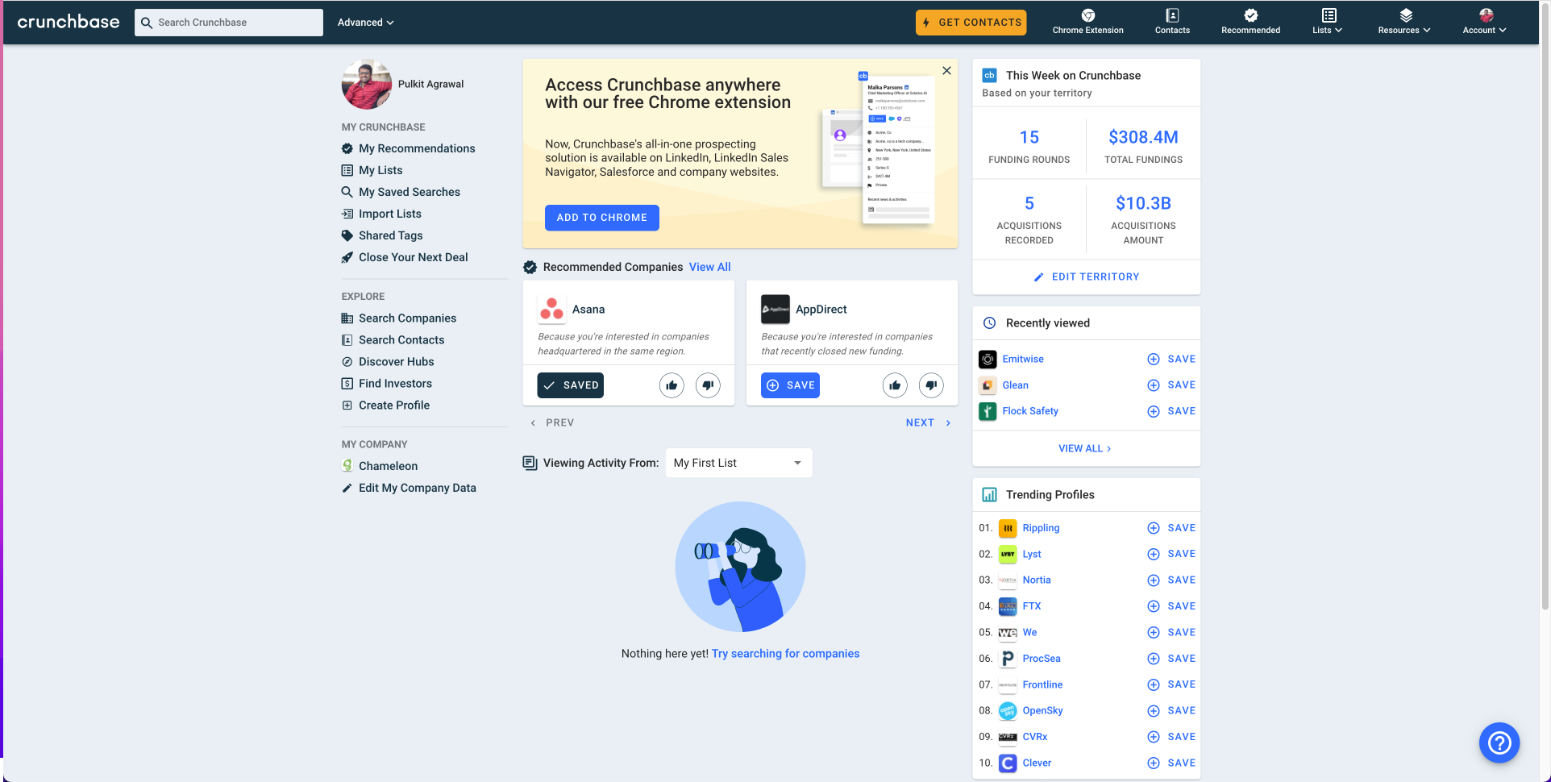Screen dimensions: 1551x782
Task: Save Flock Safety from Recently viewed
Action: [x=1171, y=411]
